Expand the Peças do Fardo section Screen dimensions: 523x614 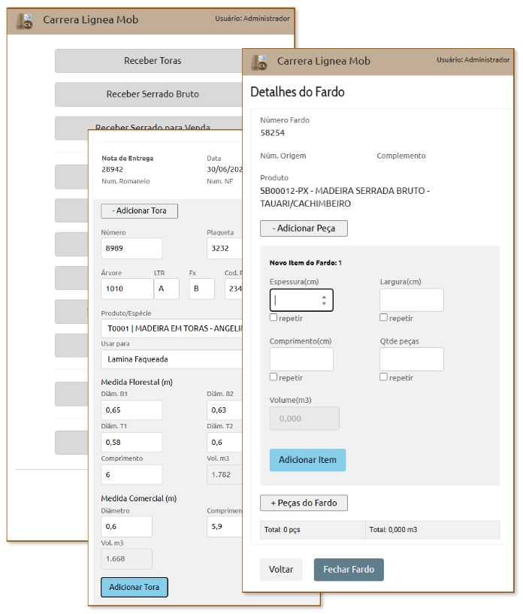coord(304,503)
